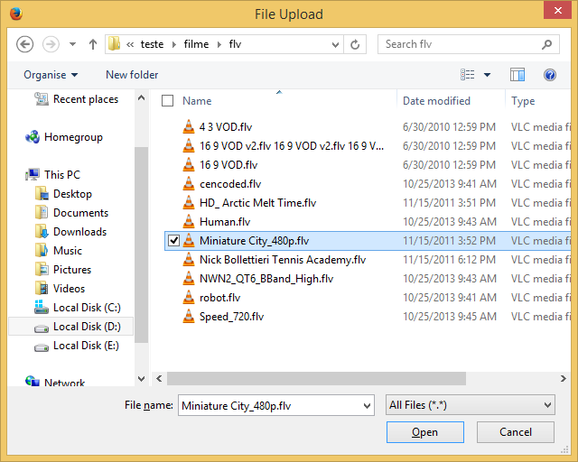Image resolution: width=578 pixels, height=462 pixels.
Task: Open the view options dropdown arrow
Action: (488, 75)
